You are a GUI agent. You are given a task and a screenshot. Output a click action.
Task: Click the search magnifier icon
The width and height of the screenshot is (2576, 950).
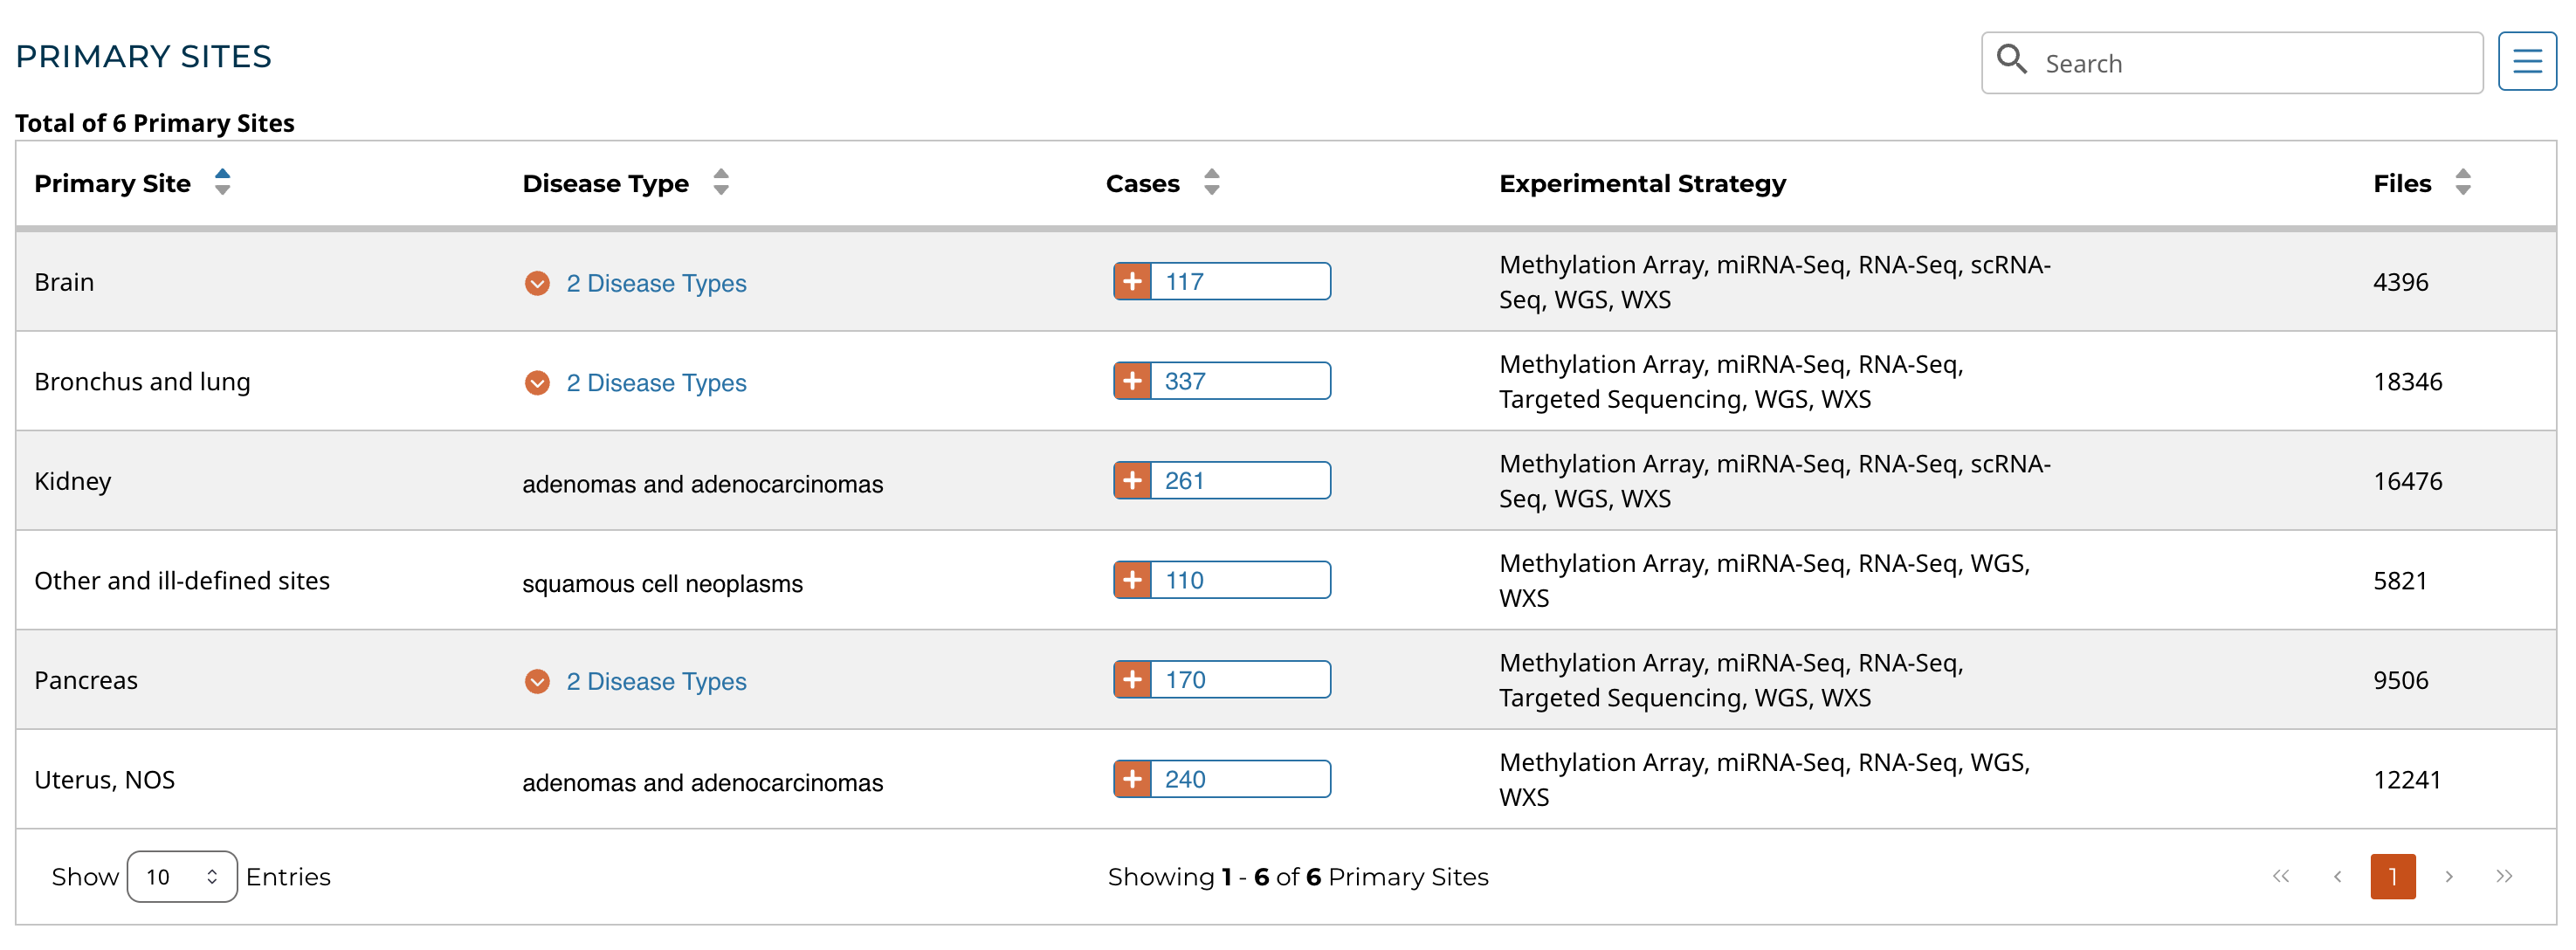[2011, 60]
